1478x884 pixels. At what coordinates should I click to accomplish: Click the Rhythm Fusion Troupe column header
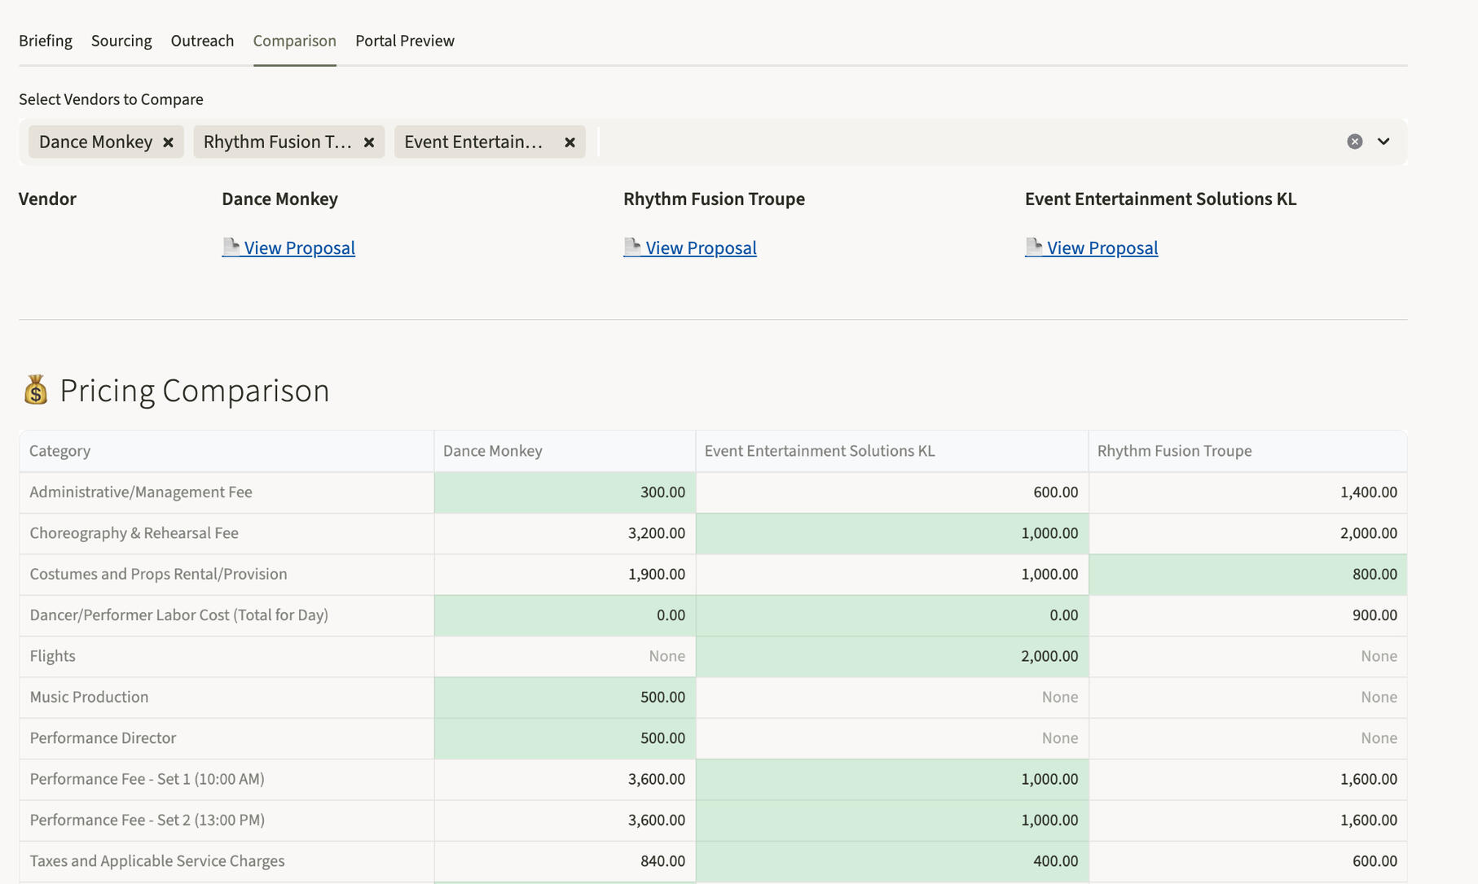click(1174, 450)
